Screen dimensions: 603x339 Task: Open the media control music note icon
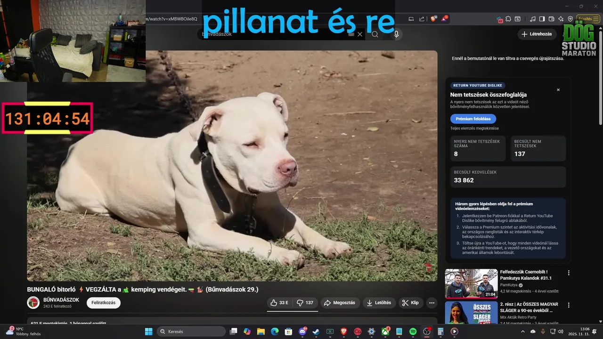(x=533, y=19)
